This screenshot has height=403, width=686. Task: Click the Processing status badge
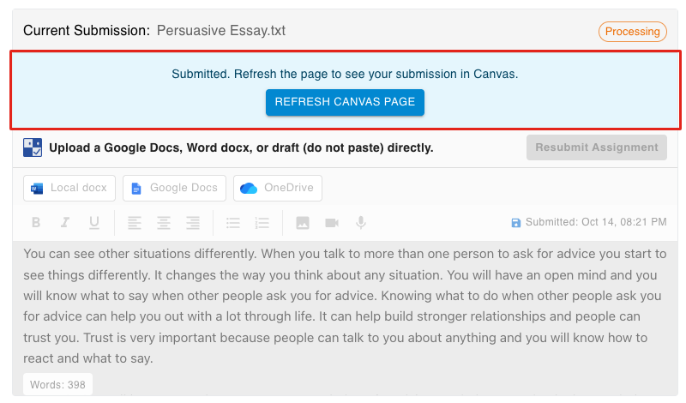tap(633, 32)
